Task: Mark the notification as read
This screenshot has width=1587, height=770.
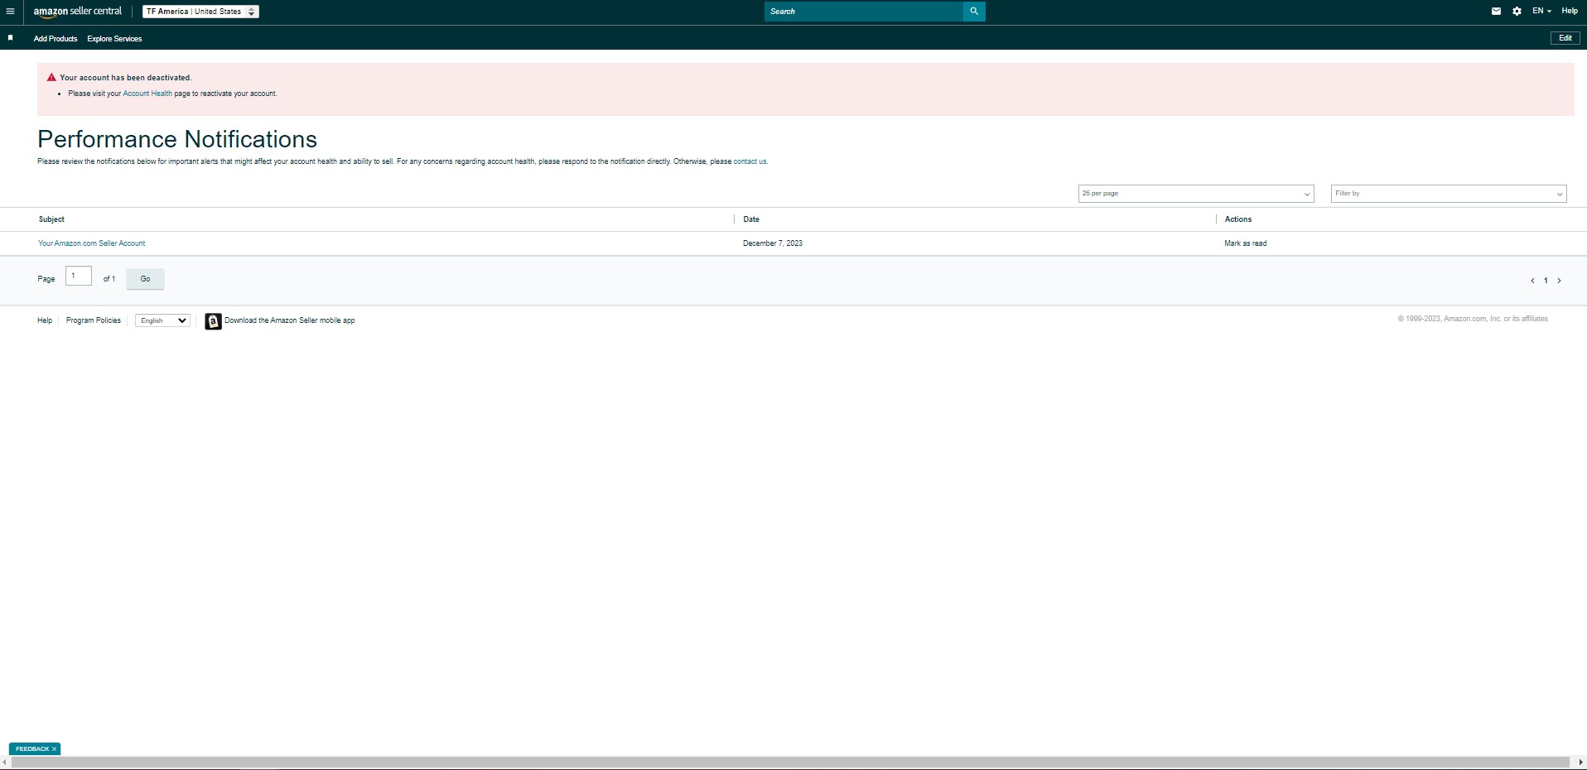Action: tap(1245, 243)
